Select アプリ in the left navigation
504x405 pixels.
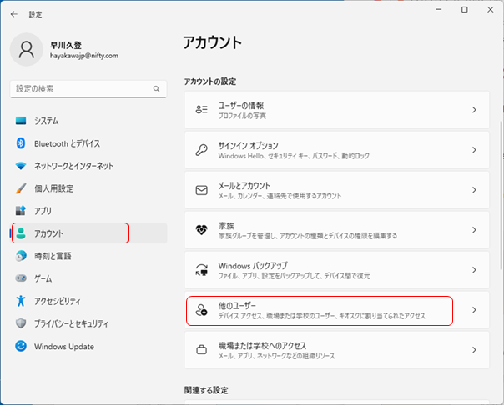(43, 211)
